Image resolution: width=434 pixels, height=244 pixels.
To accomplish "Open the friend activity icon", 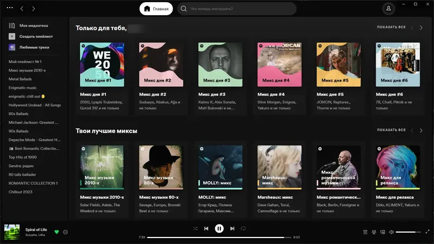I will [374, 232].
